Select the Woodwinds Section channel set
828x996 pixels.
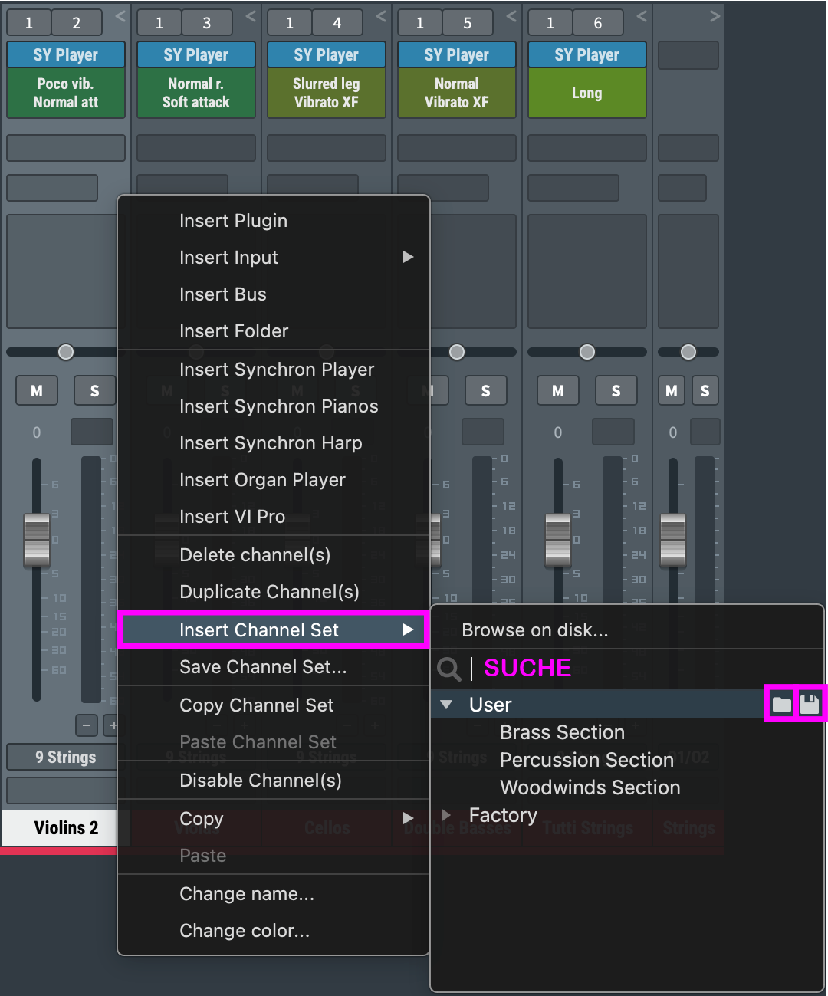pos(590,787)
